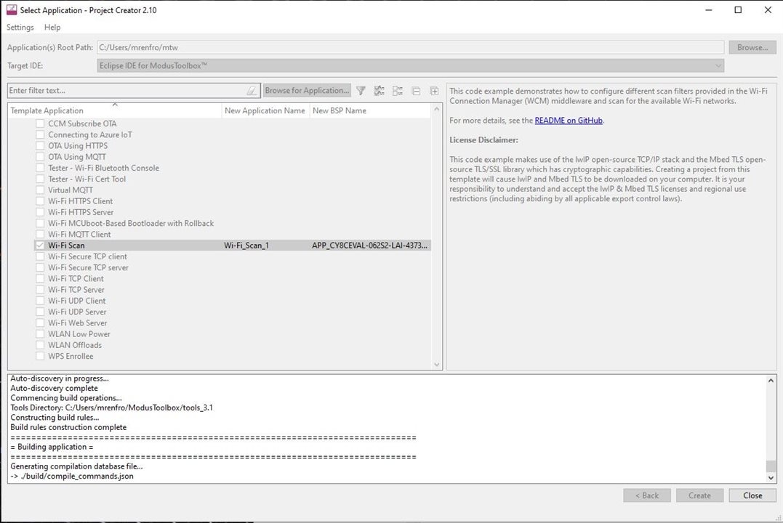Clear filter text with eraser icon
The image size is (783, 523).
tap(252, 90)
